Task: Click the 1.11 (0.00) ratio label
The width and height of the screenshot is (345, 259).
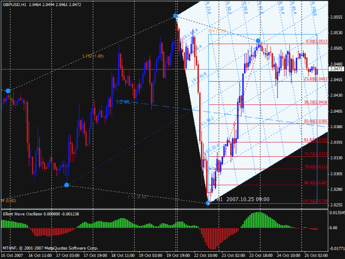Action: point(137,197)
